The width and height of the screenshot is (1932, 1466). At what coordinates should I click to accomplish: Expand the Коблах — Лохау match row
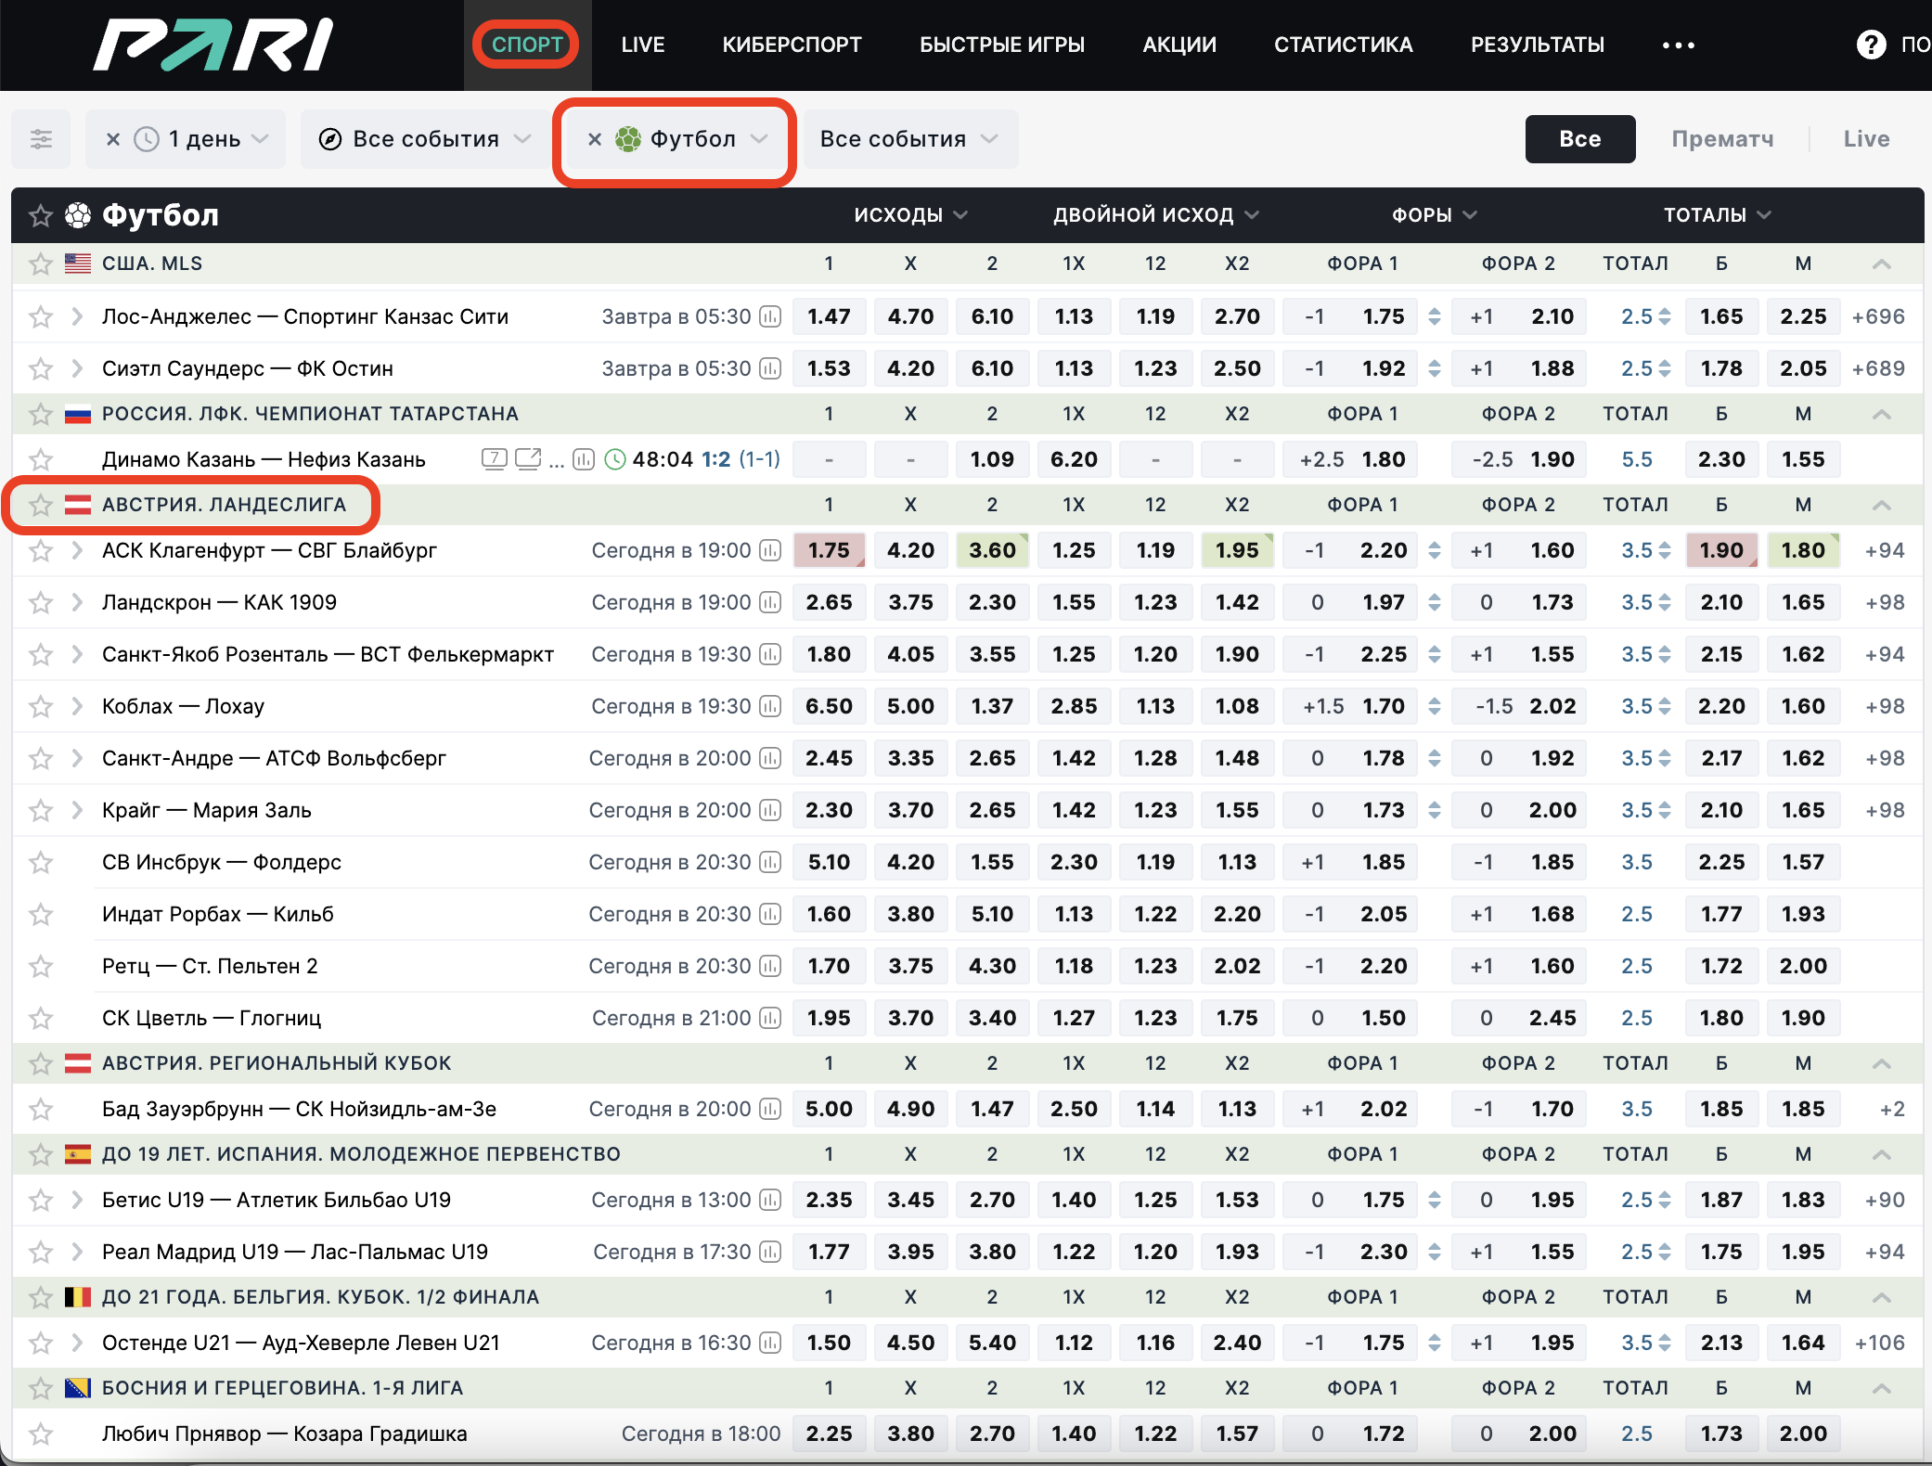[x=77, y=706]
